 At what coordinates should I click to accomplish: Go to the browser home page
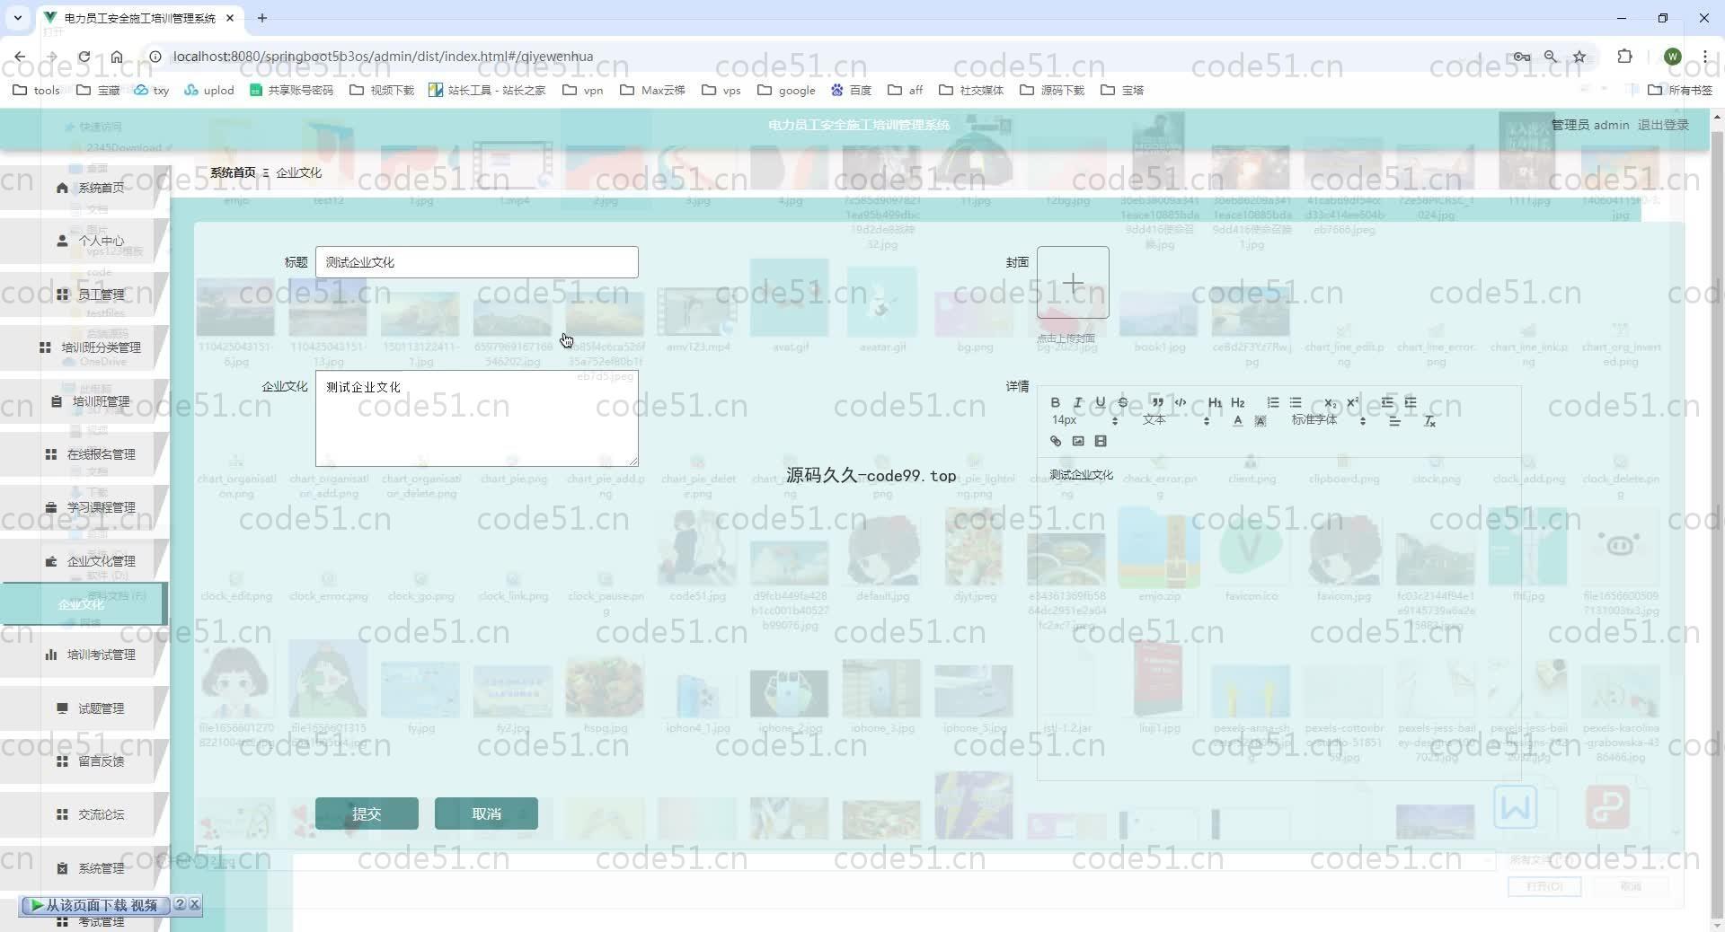pos(117,56)
